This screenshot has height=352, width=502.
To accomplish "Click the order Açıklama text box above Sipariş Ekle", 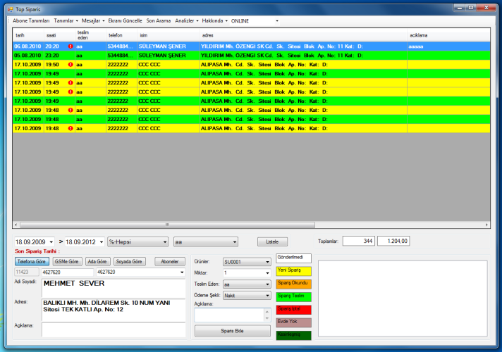I will coord(229,315).
